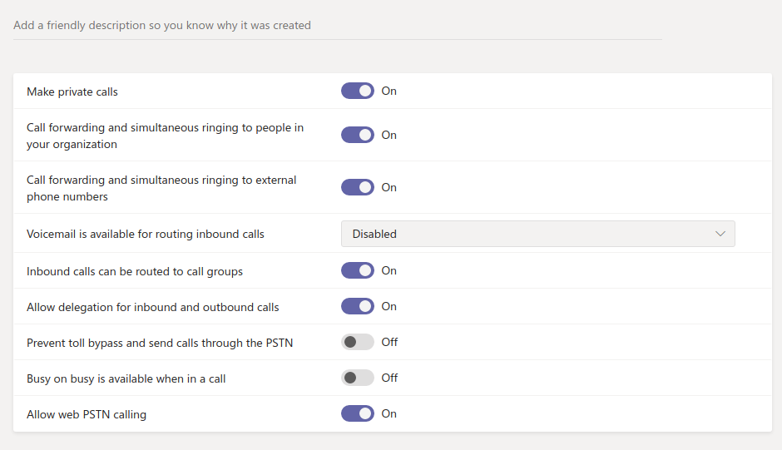Turn on Busy on busy toggle
Screen dimensions: 782x450
pos(358,378)
